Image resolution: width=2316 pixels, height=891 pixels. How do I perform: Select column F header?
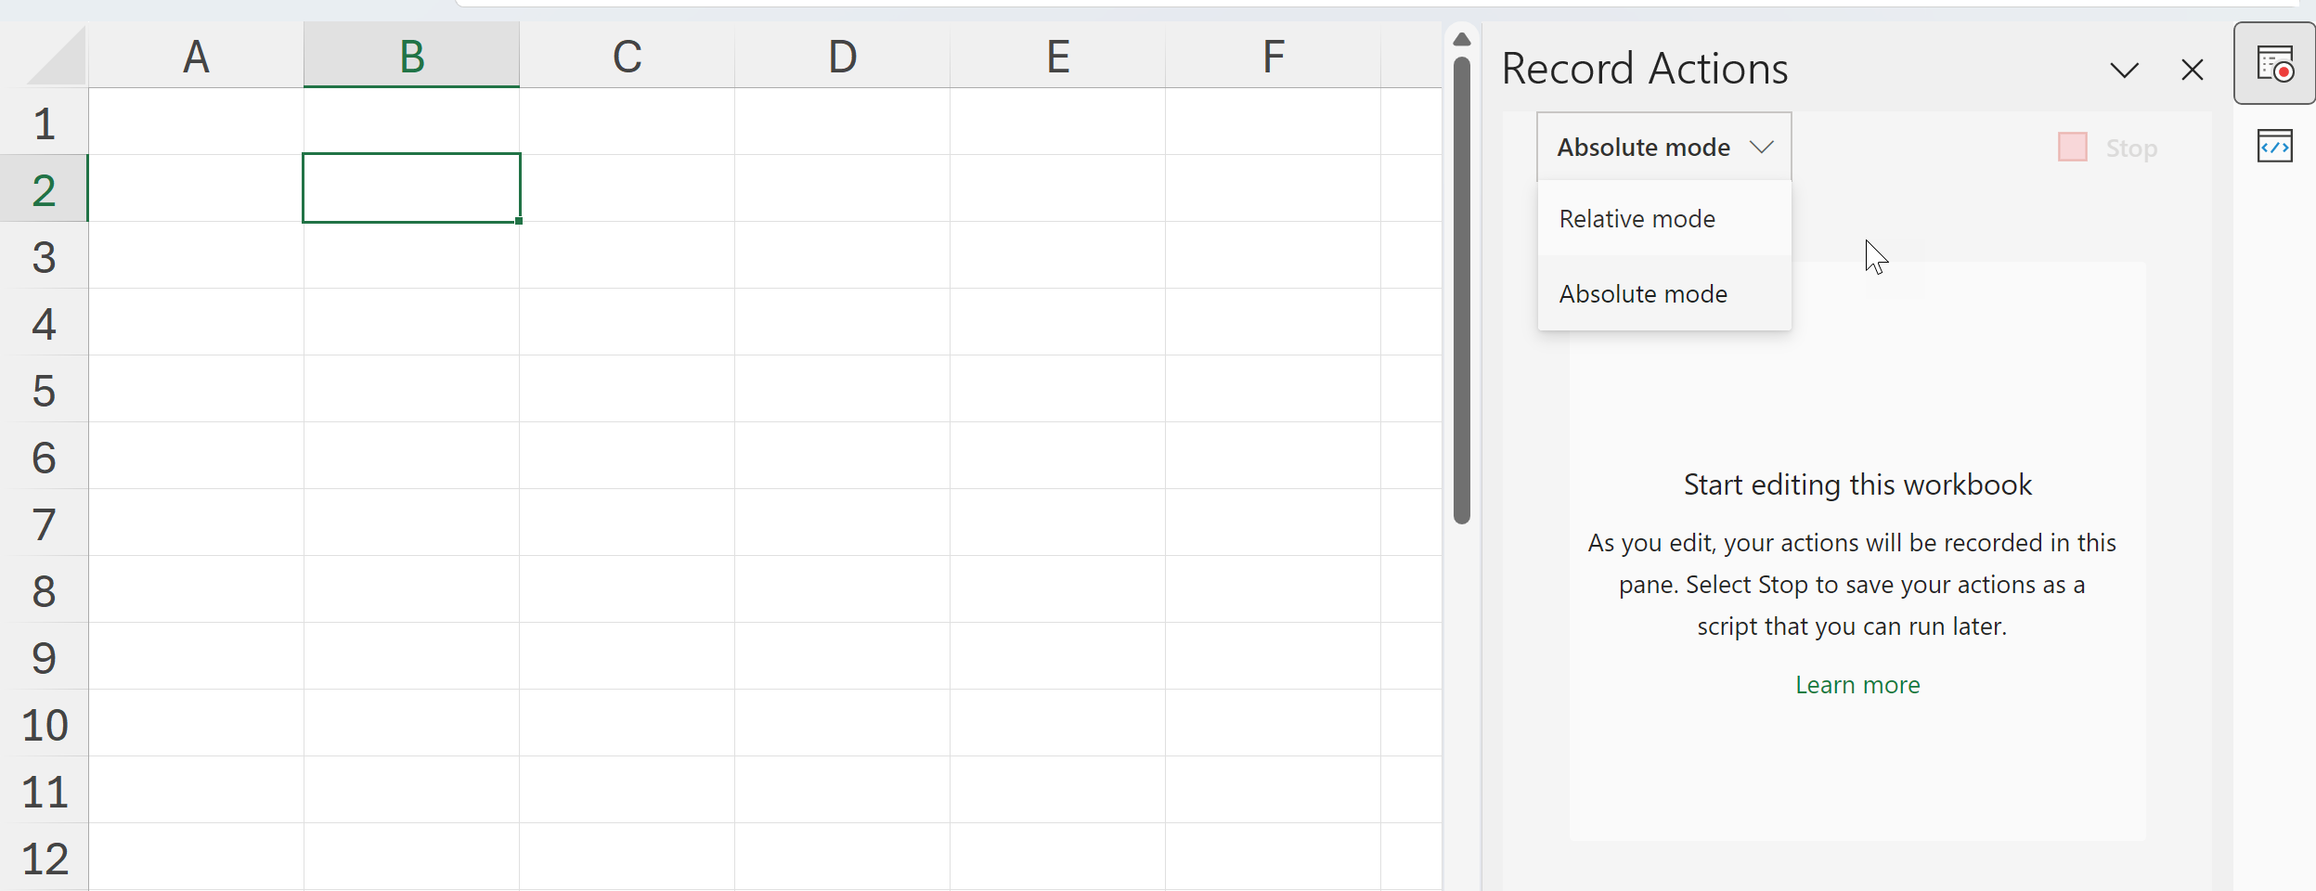tap(1273, 56)
